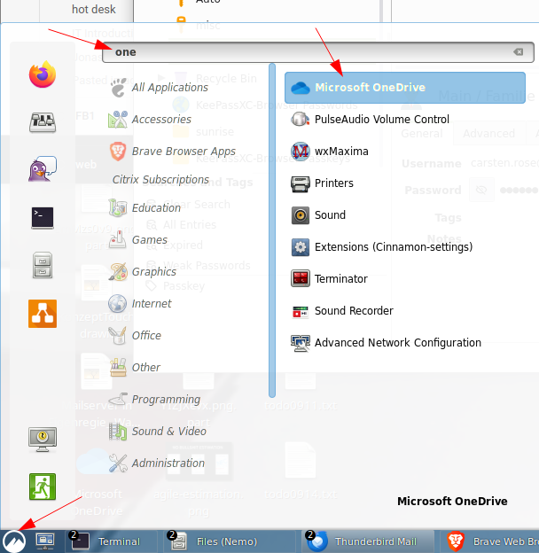The width and height of the screenshot is (539, 553).
Task: Open the file cabinet Files favorite icon
Action: 43,265
